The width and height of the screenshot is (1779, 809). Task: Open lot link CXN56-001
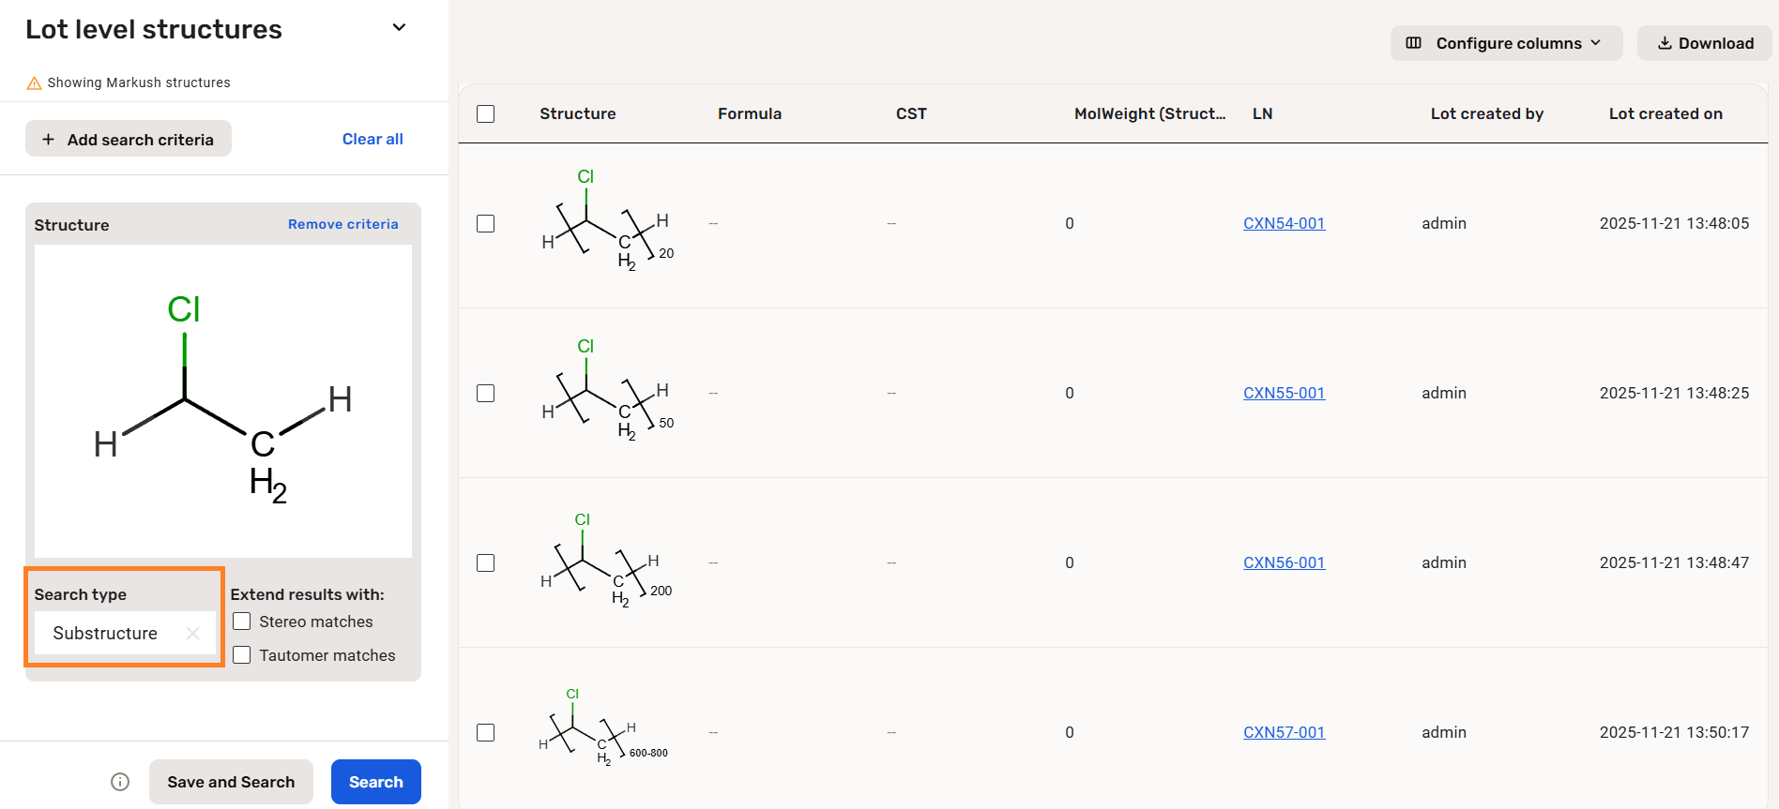pos(1284,562)
